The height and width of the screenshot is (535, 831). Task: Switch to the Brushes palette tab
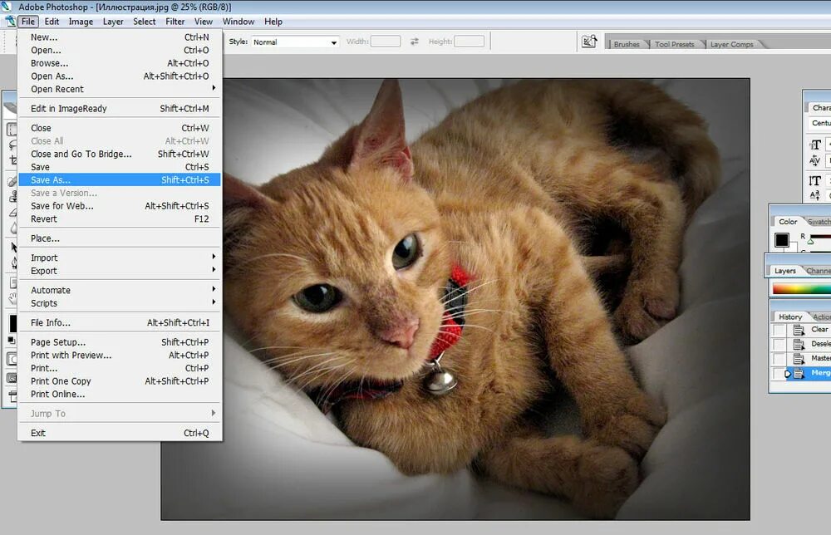[627, 45]
